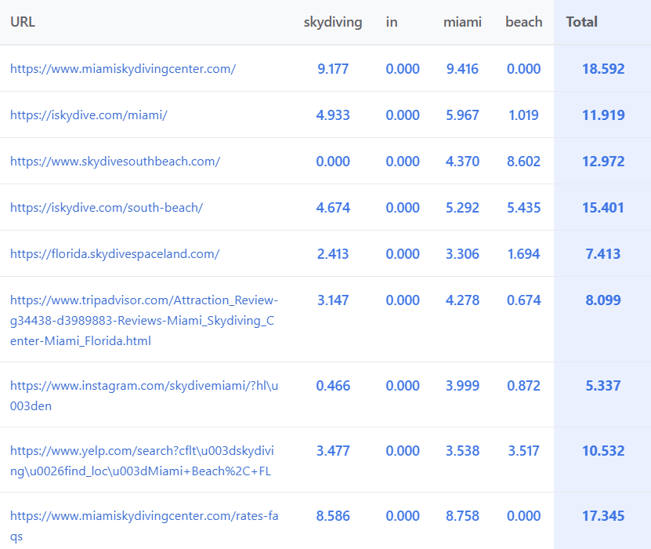This screenshot has width=651, height=549.
Task: Select miami value 4.370
Action: pos(462,162)
